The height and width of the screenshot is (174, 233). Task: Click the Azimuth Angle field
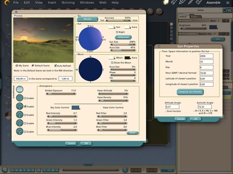pos(205,107)
